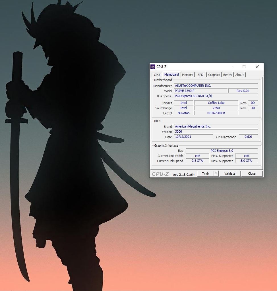Click the BIOS Date field 10/12/2021
Image resolution: width=277 pixels, height=291 pixels.
coord(193,137)
